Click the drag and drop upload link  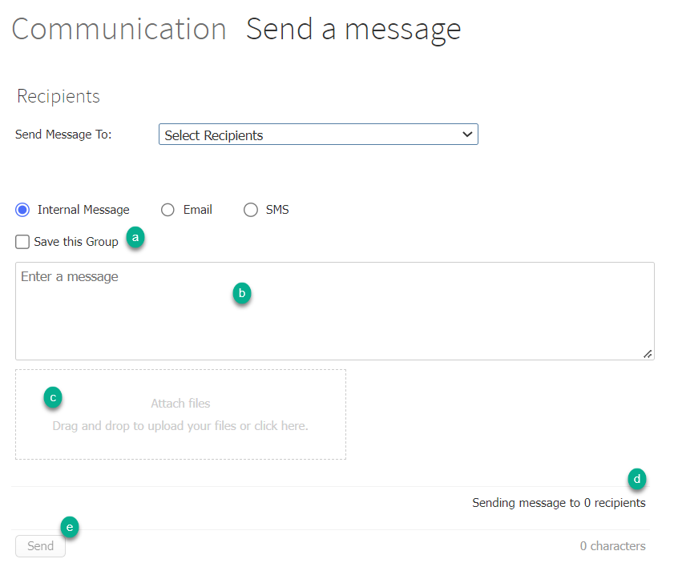pyautogui.click(x=180, y=425)
